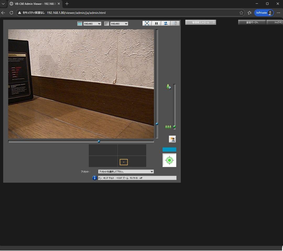Click the browser address bar URL
Image resolution: width=283 pixels, height=251 pixels.
76,13
